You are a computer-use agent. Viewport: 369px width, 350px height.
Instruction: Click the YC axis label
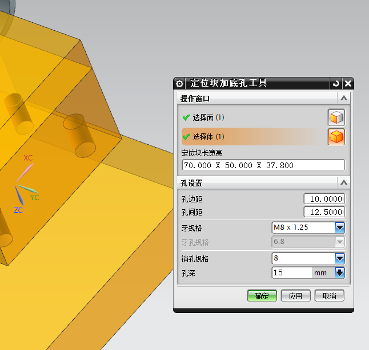(x=35, y=198)
